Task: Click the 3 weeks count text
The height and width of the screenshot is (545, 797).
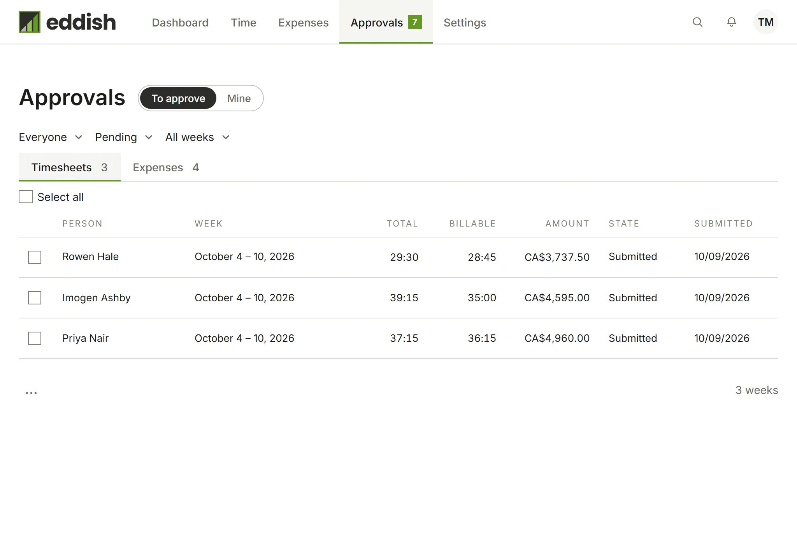Action: click(x=757, y=390)
